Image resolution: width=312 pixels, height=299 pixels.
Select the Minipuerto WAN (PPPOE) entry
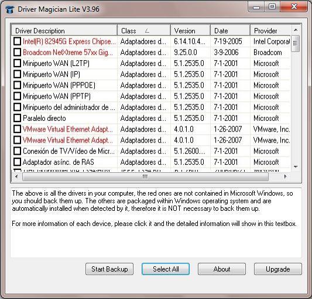pos(59,85)
